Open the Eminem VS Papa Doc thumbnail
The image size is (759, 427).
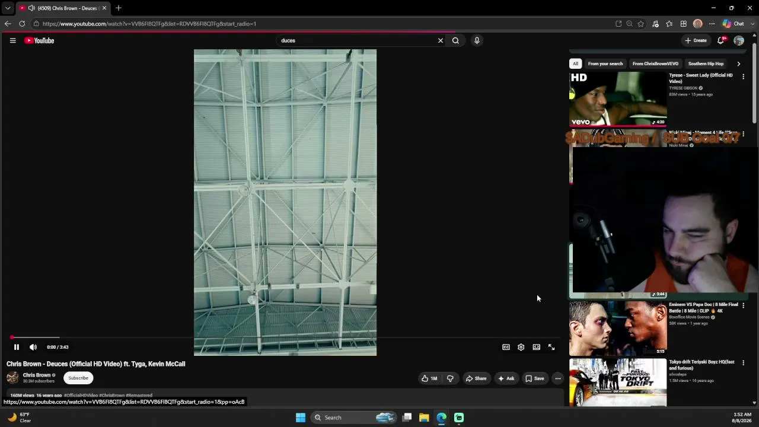tap(618, 329)
